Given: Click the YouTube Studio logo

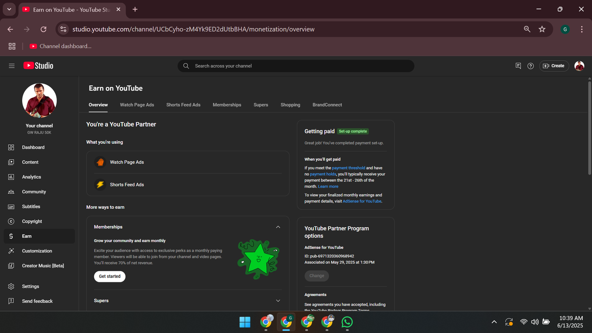Looking at the screenshot, I should (x=38, y=66).
